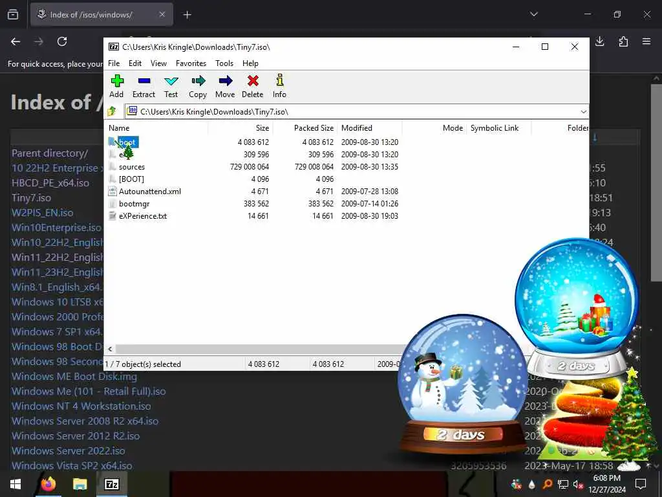Click Windows NT 4 Workstation.iso link
Viewport: 662px width, 497px height.
click(x=81, y=406)
